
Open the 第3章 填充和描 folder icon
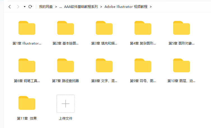(104, 28)
